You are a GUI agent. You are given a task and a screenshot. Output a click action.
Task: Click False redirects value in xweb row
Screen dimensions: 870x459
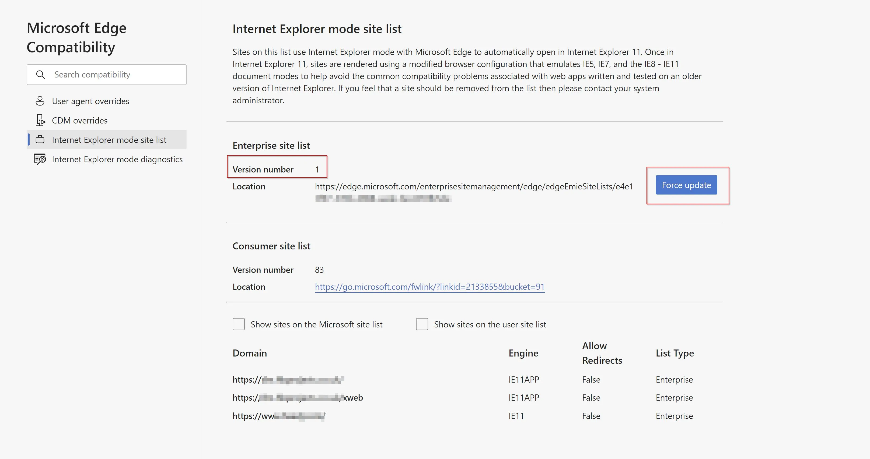click(591, 398)
